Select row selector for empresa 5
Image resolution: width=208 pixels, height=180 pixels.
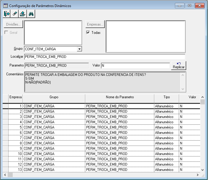pos(6,127)
